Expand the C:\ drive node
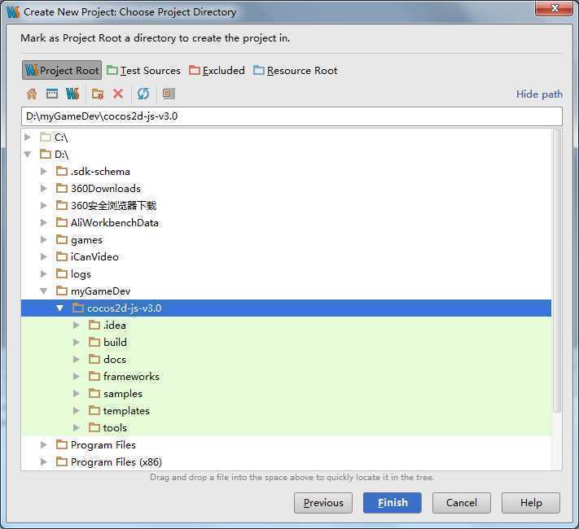The width and height of the screenshot is (579, 529). (x=28, y=138)
